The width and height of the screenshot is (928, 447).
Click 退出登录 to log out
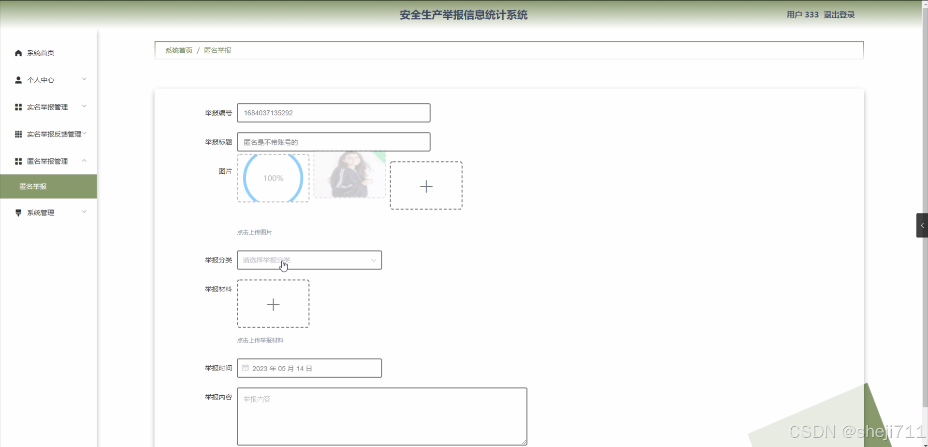(839, 15)
